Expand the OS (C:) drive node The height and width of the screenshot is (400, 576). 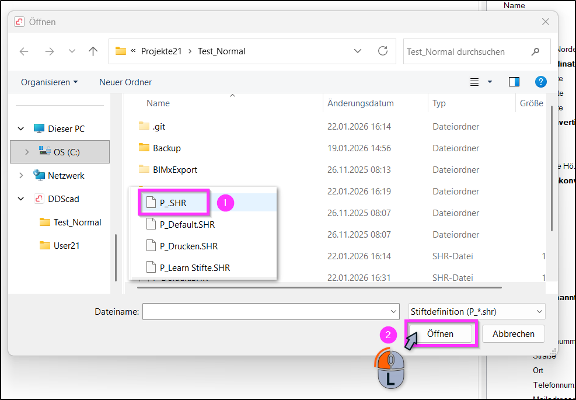(x=26, y=152)
